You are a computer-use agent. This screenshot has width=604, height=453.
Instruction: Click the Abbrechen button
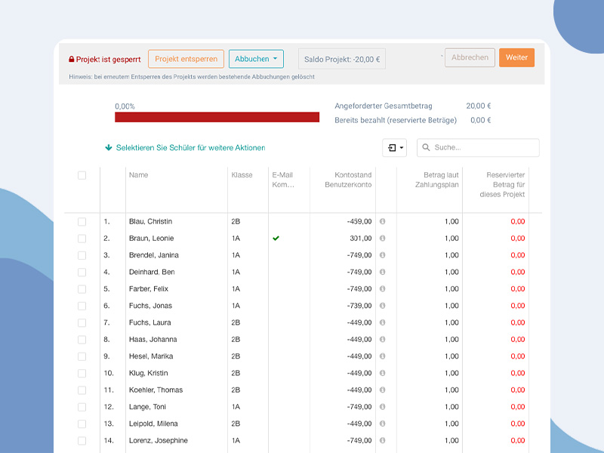tap(470, 57)
